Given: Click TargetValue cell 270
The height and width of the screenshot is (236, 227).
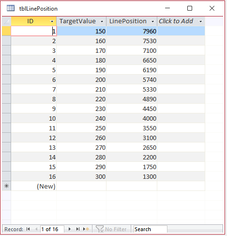Looking at the screenshot, I should tap(81, 147).
